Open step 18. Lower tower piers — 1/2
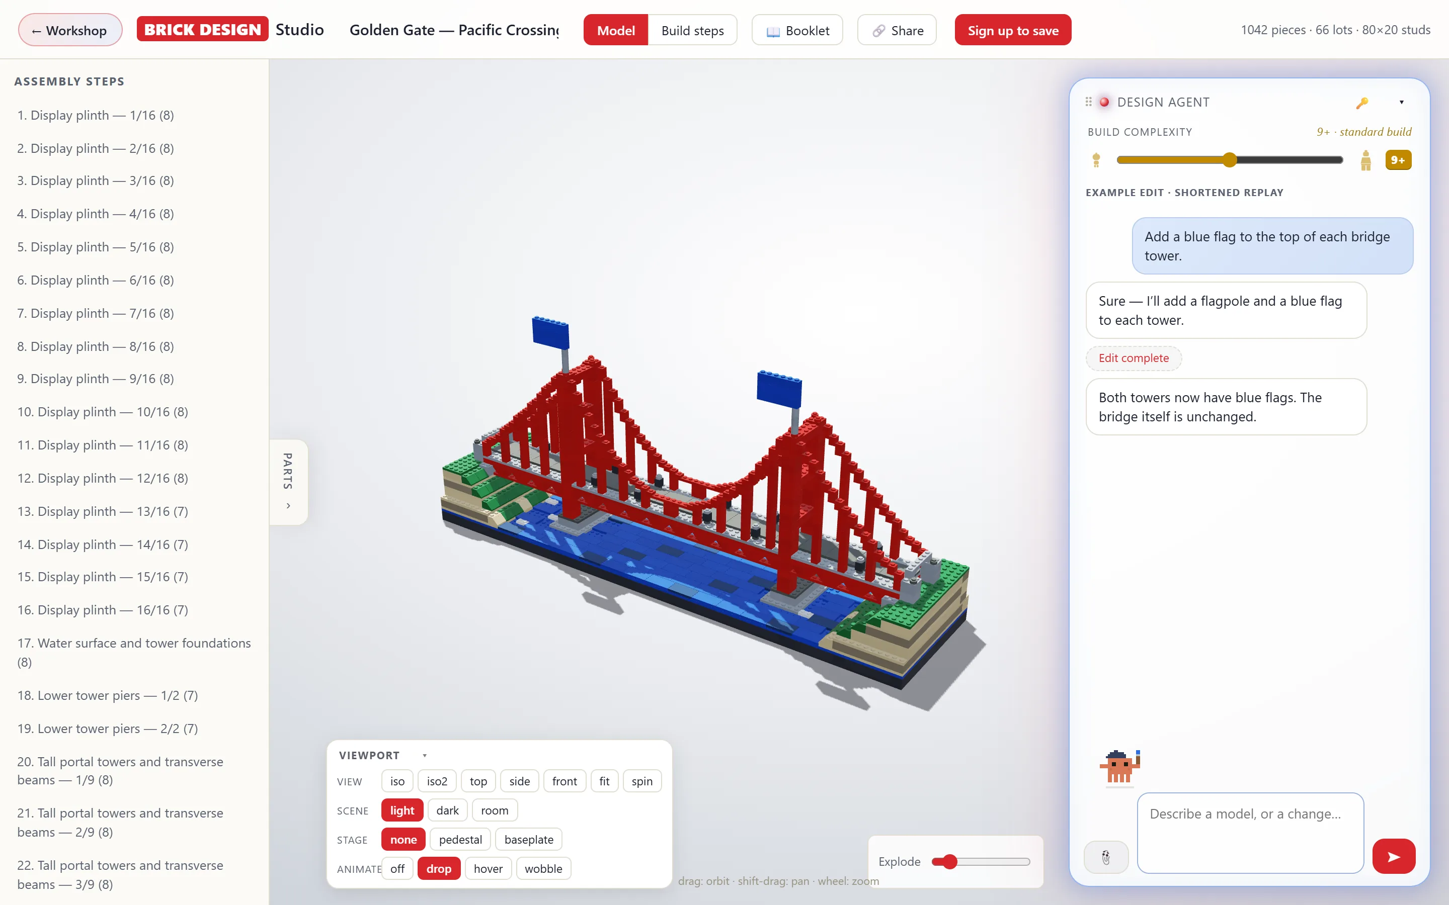Viewport: 1449px width, 905px height. click(107, 695)
